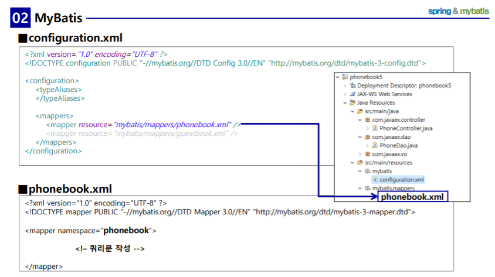
Task: Click the '</mapper>' closing tag
Action: click(44, 266)
